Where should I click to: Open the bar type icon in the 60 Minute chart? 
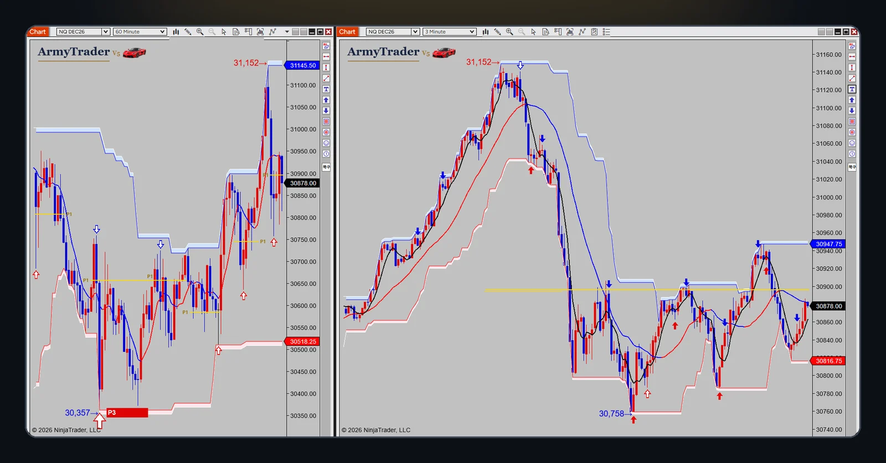176,32
